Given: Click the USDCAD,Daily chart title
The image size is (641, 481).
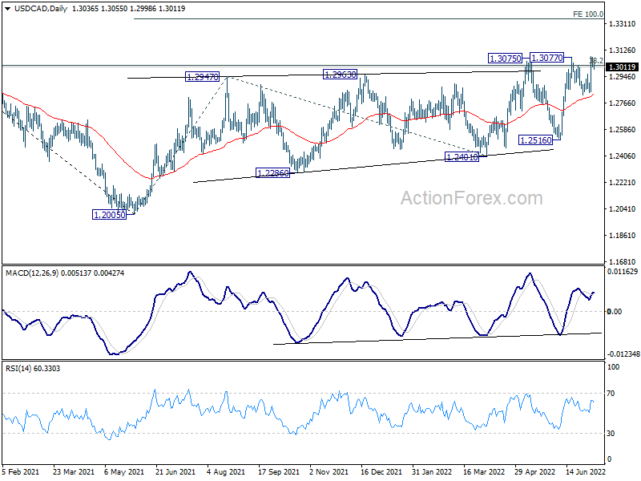Looking at the screenshot, I should pos(33,7).
